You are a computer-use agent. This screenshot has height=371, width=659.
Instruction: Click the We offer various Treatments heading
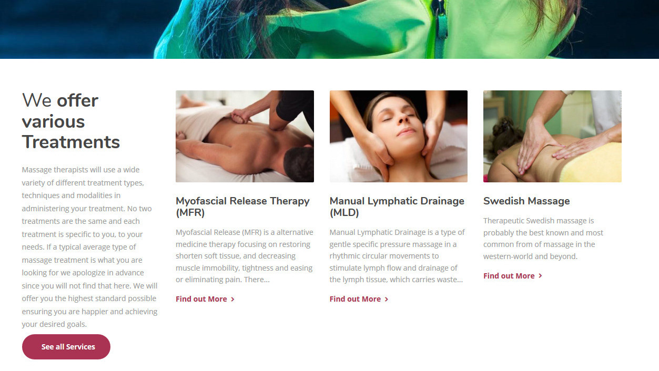[x=71, y=121]
